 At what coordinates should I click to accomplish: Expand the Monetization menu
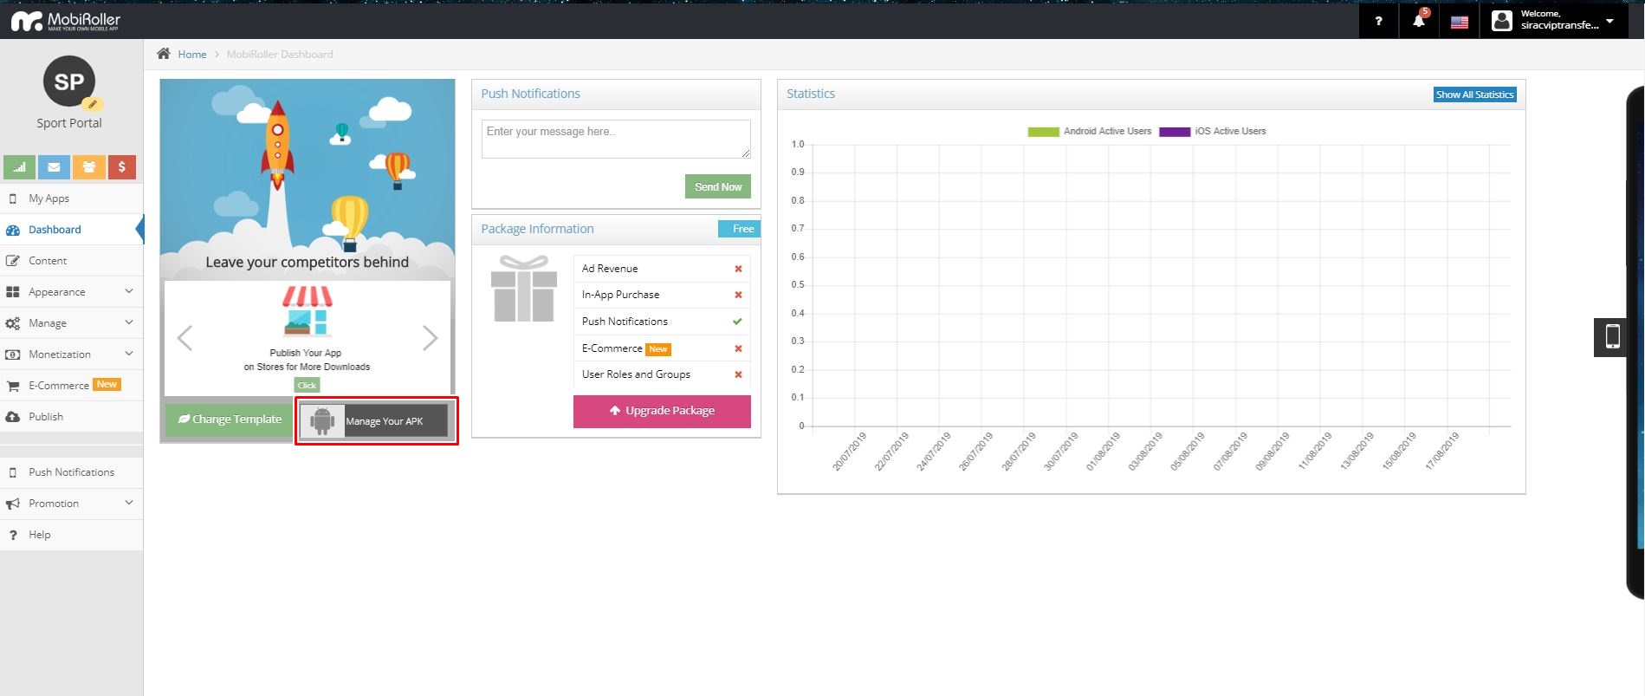(x=71, y=355)
